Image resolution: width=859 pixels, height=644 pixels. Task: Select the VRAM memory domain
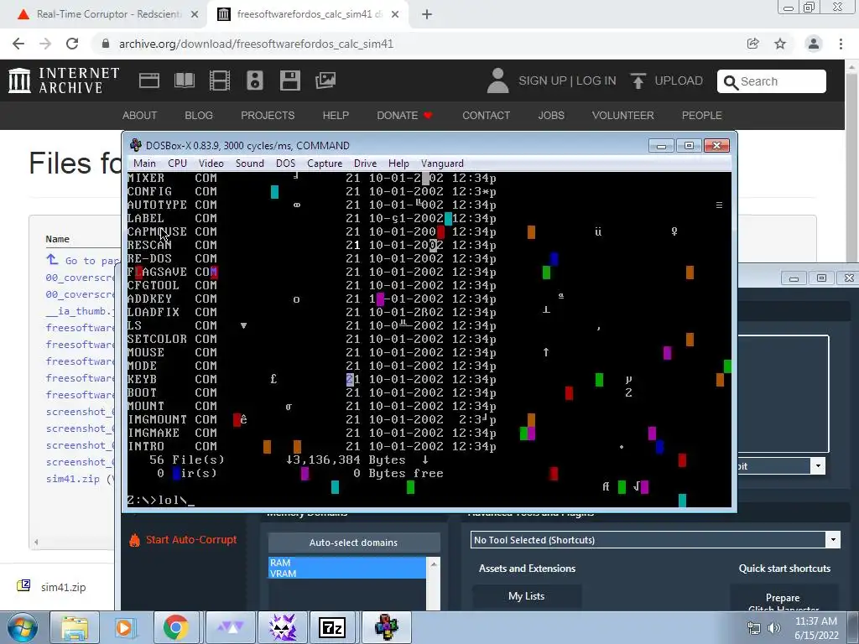coord(346,574)
